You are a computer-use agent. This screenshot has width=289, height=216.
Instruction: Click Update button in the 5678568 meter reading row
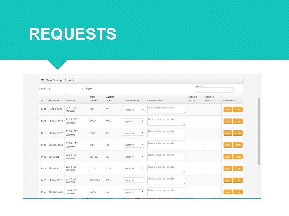[x=238, y=157]
